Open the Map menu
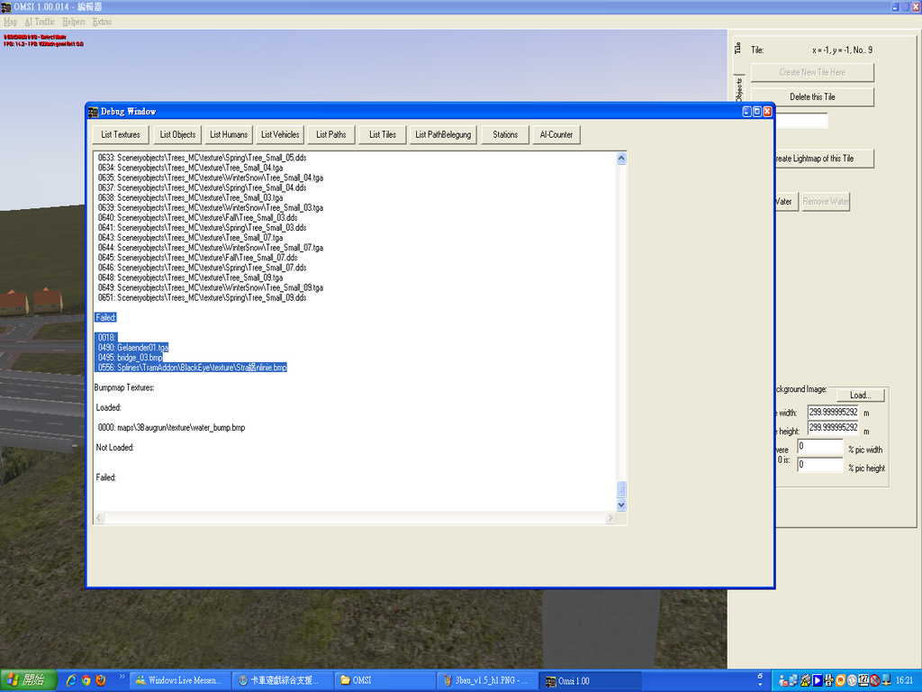This screenshot has height=692, width=922. 10,22
